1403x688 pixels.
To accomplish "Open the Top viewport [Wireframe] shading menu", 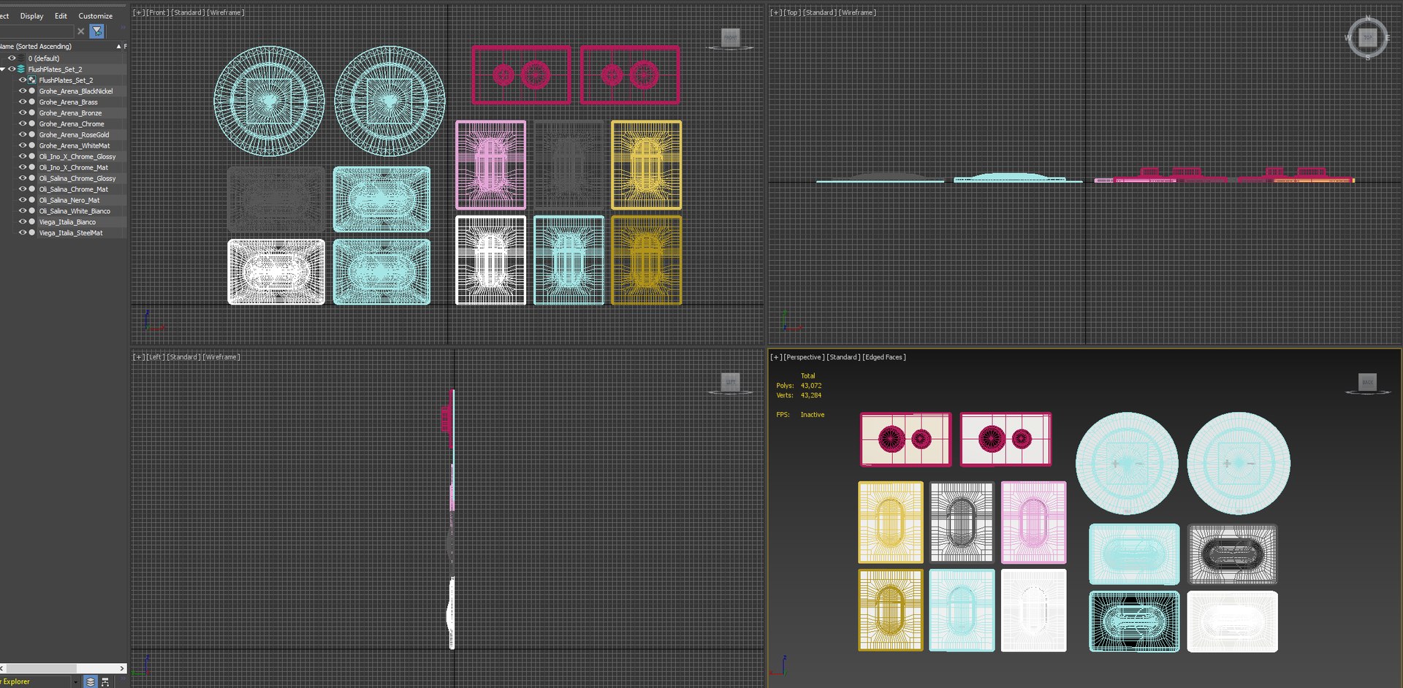I will pyautogui.click(x=857, y=12).
